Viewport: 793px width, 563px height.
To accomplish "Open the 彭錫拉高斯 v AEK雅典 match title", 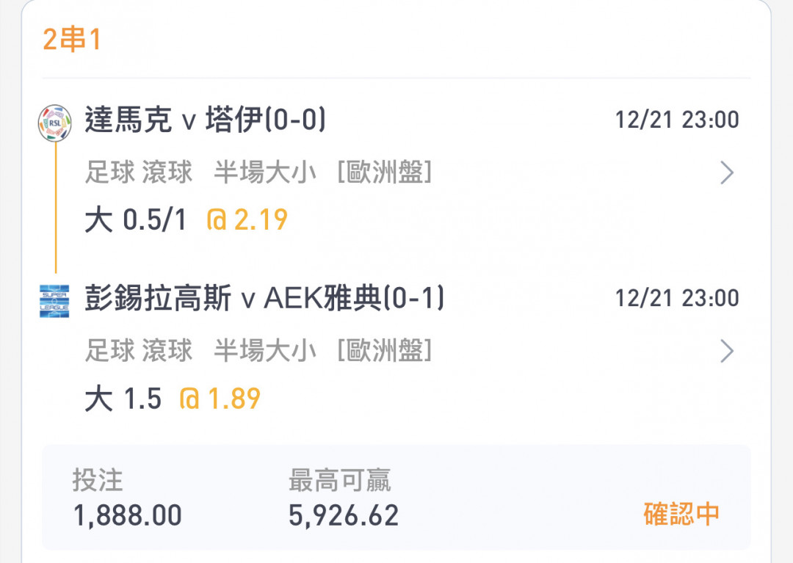I will 264,297.
